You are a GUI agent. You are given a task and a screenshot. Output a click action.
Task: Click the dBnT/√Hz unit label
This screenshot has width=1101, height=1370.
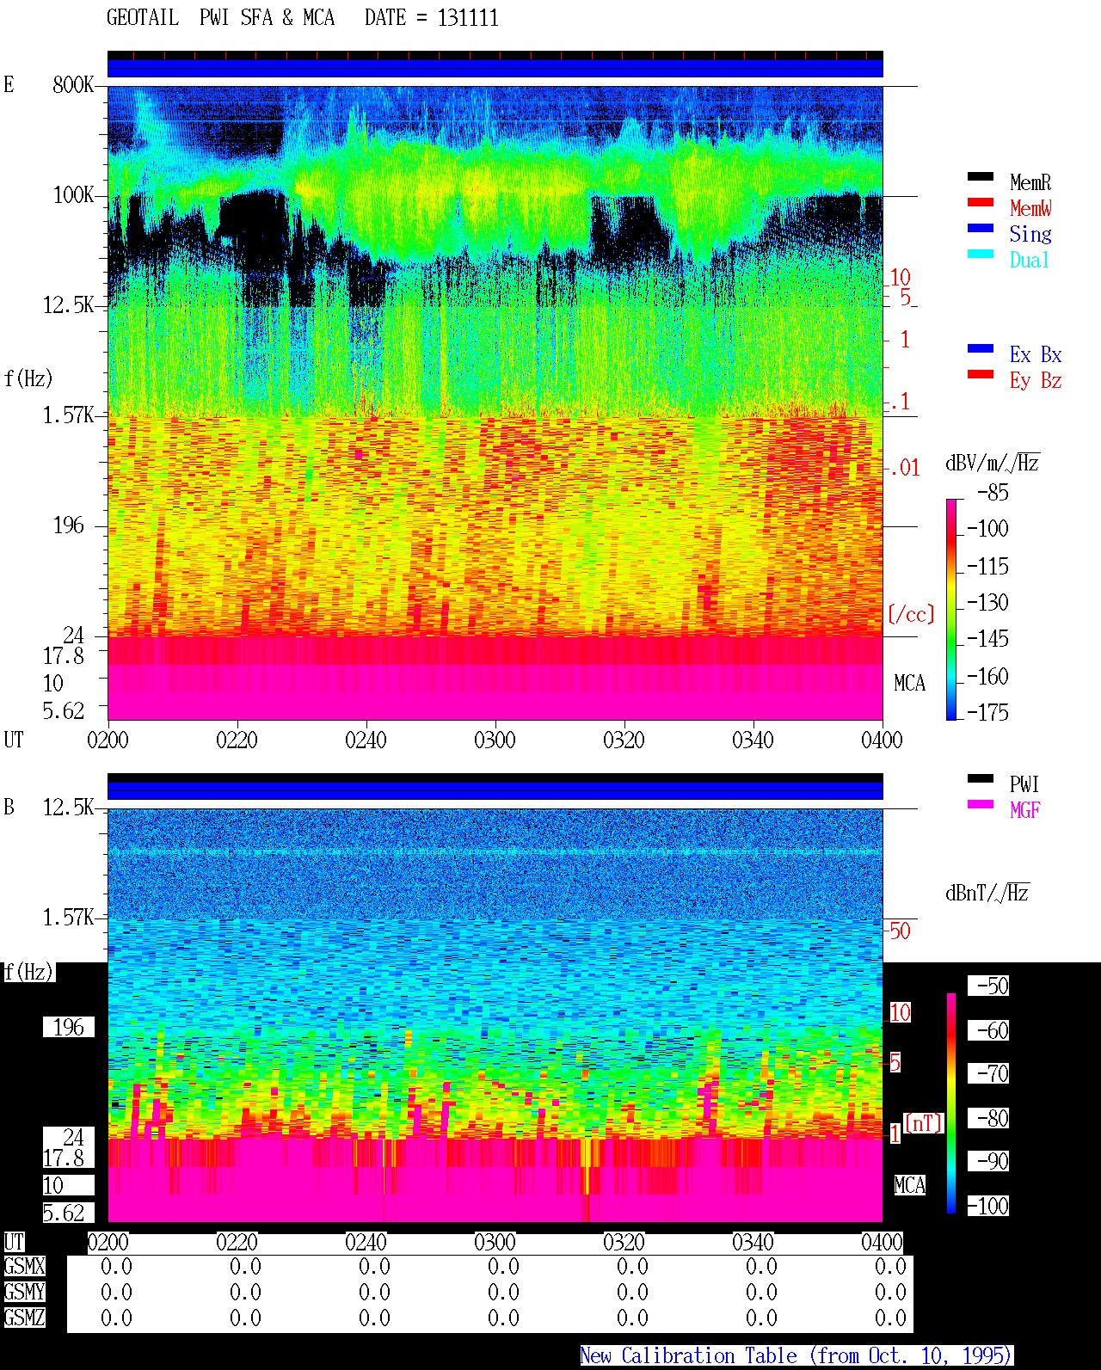tap(987, 893)
